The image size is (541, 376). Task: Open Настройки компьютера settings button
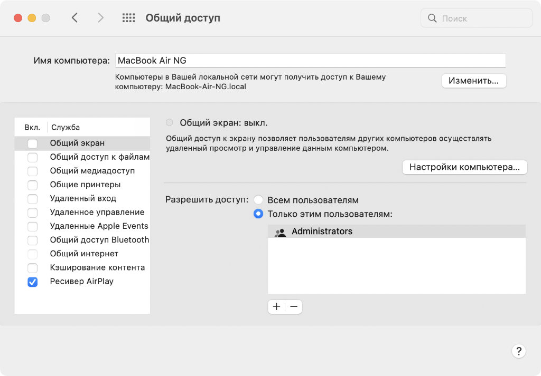point(464,167)
